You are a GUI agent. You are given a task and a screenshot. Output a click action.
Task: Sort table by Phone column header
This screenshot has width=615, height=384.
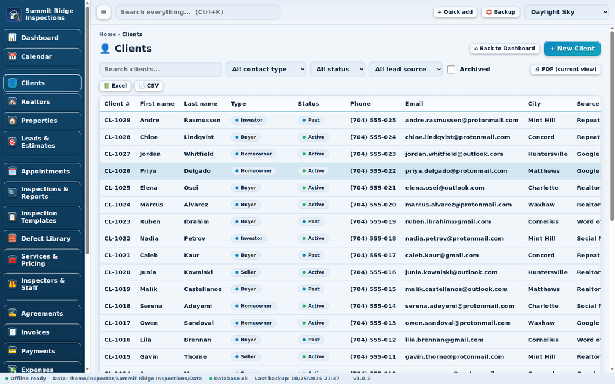pos(360,104)
